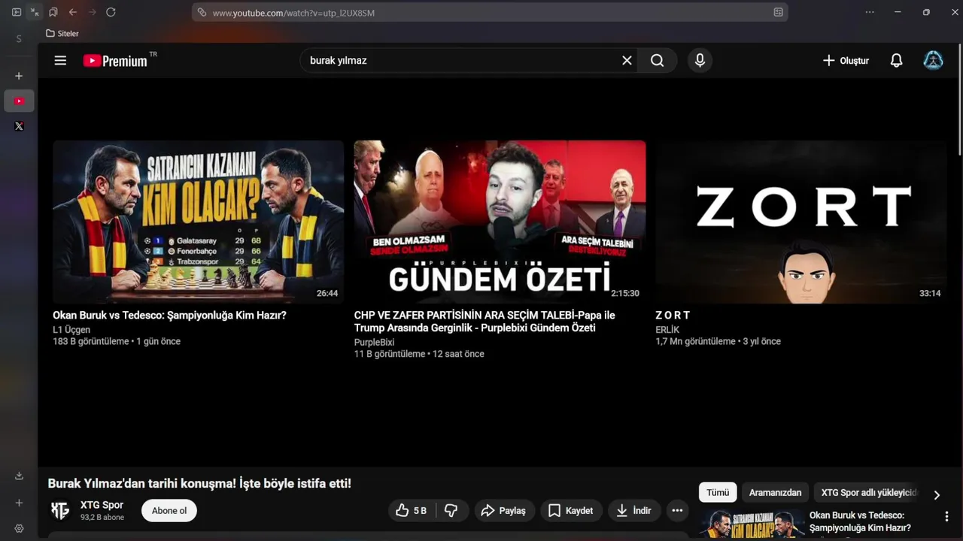Image resolution: width=963 pixels, height=541 pixels.
Task: Open downloads from the sidebar
Action: [x=19, y=476]
